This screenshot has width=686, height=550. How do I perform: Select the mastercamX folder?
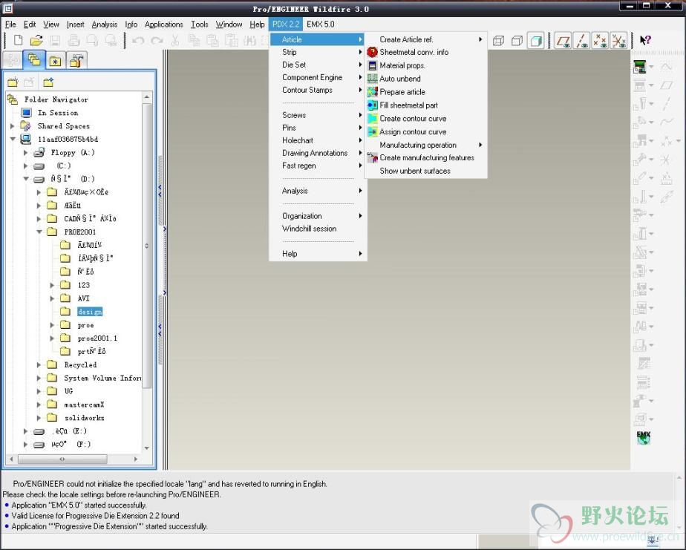click(84, 405)
